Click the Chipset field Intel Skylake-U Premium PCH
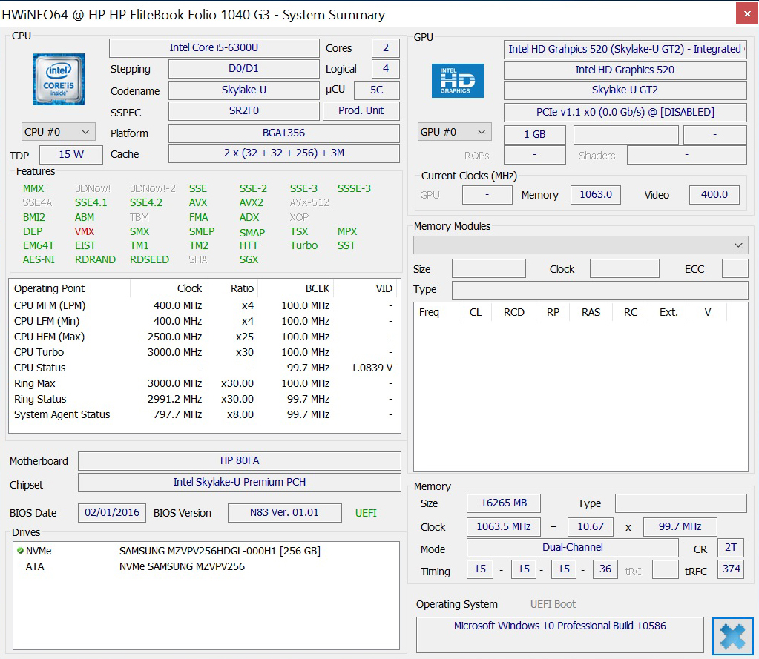This screenshot has width=759, height=659. (x=240, y=483)
